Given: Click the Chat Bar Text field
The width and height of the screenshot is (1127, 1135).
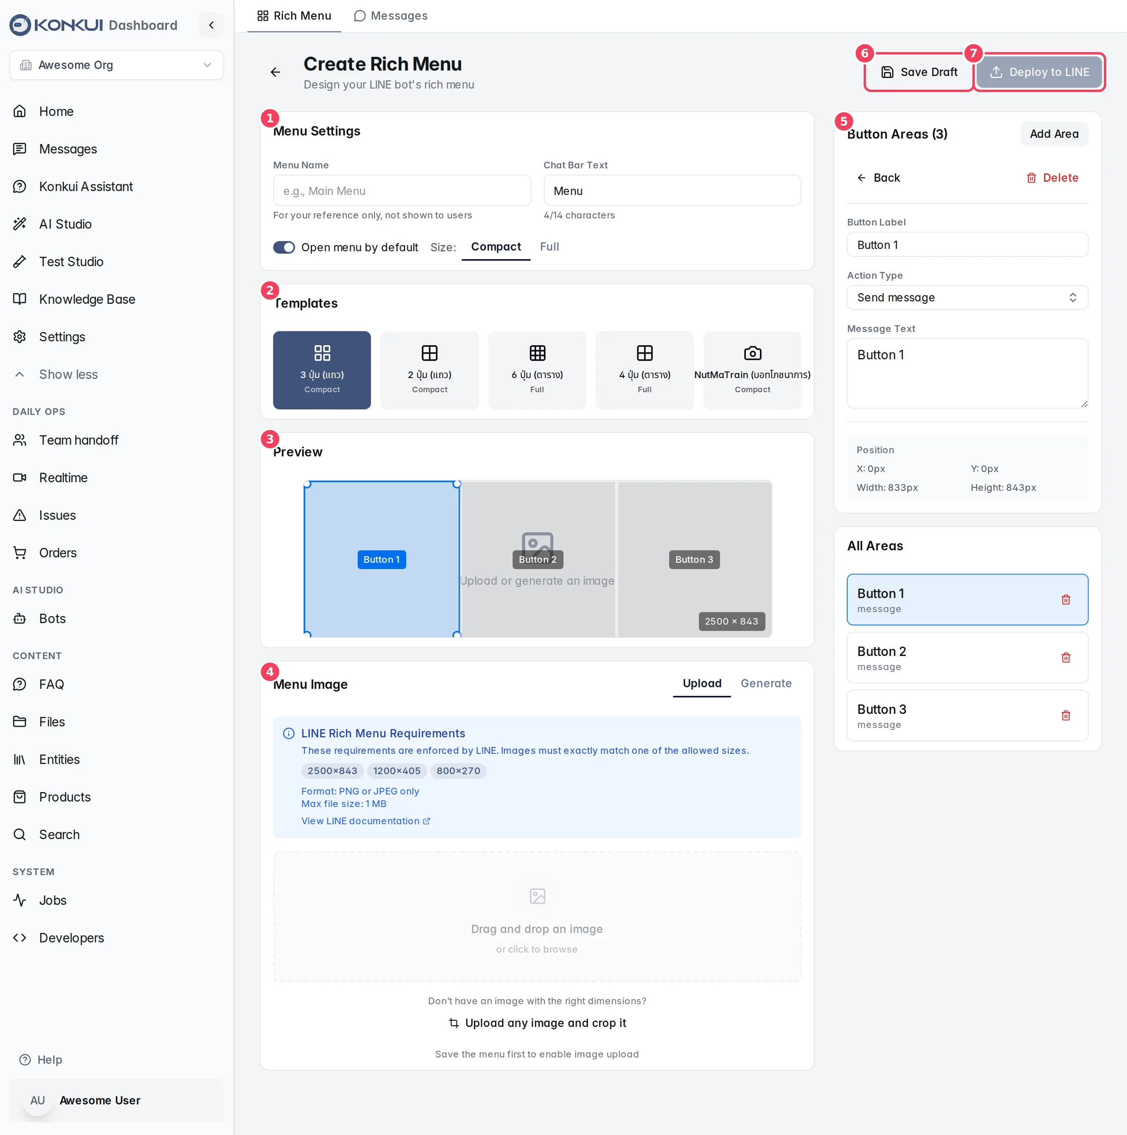Looking at the screenshot, I should (x=672, y=191).
